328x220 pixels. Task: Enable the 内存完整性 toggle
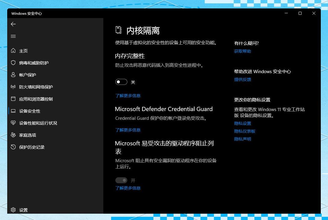tap(121, 82)
